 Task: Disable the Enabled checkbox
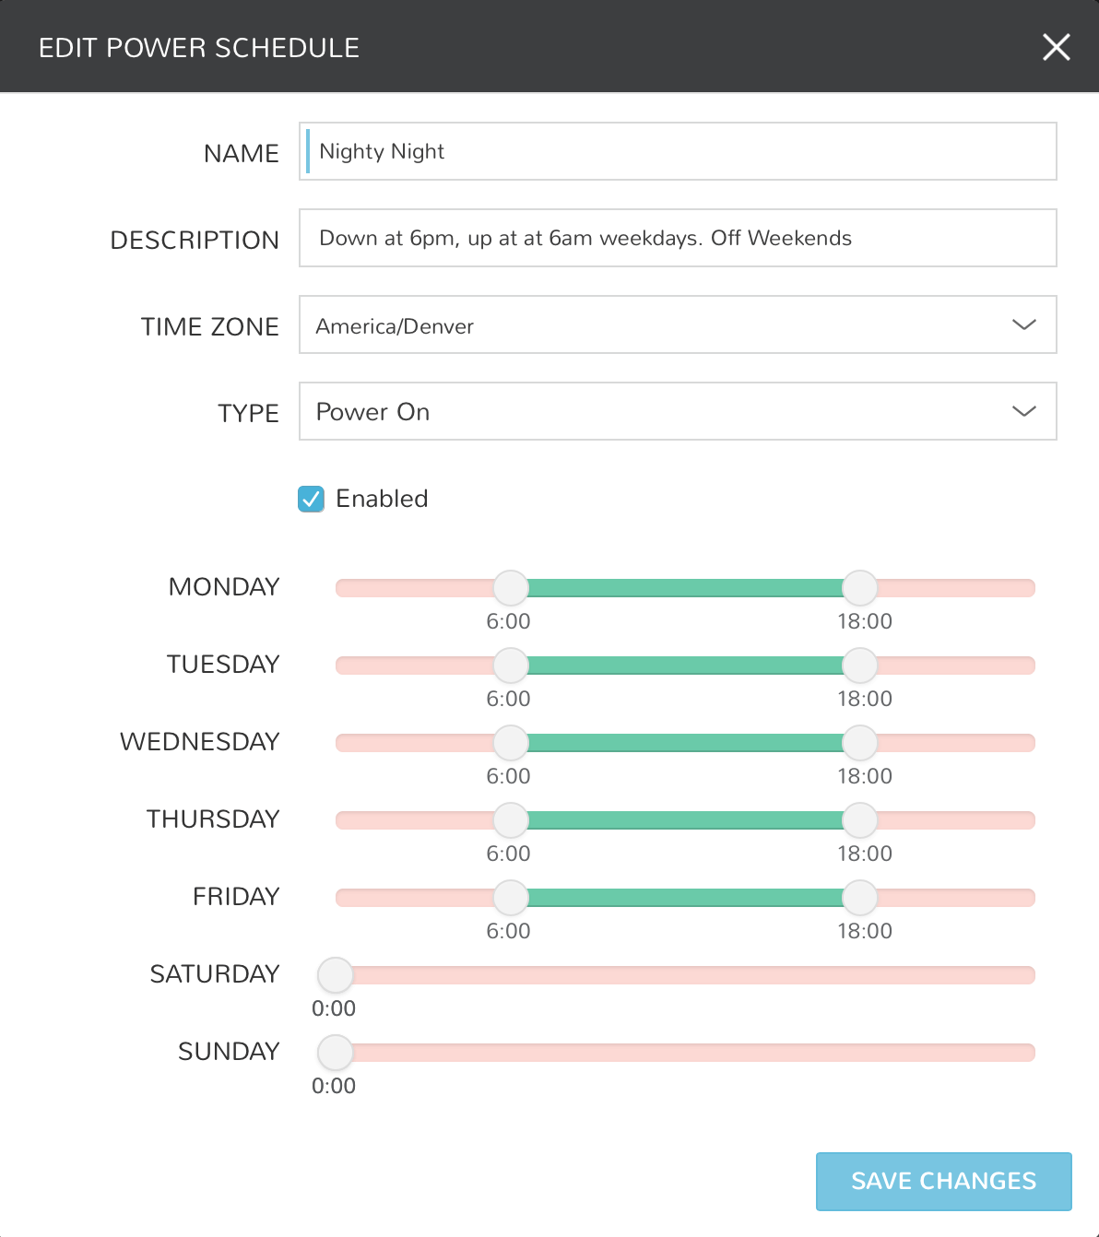pyautogui.click(x=311, y=499)
